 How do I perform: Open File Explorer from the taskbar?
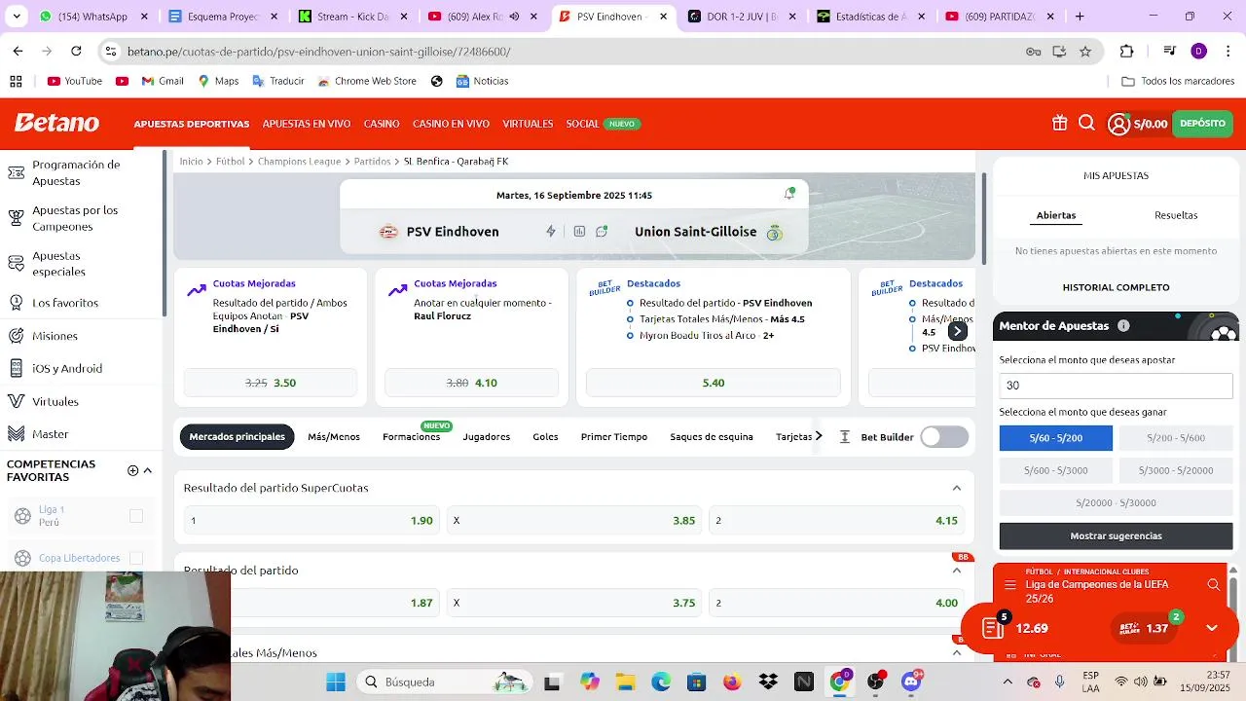coord(624,682)
